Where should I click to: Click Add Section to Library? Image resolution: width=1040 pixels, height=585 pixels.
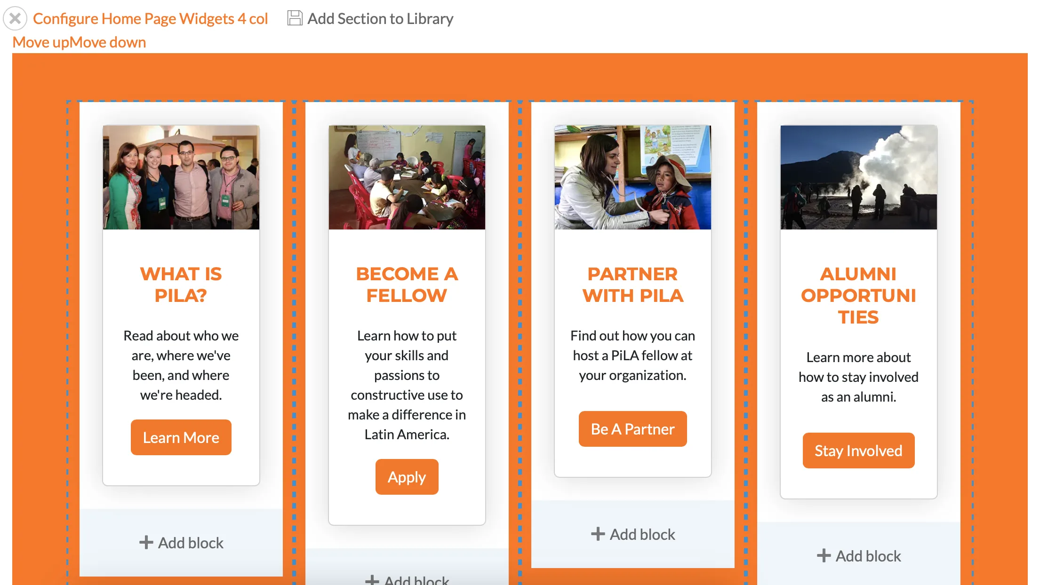pyautogui.click(x=380, y=19)
